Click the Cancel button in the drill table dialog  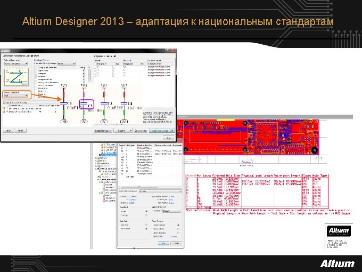point(176,243)
